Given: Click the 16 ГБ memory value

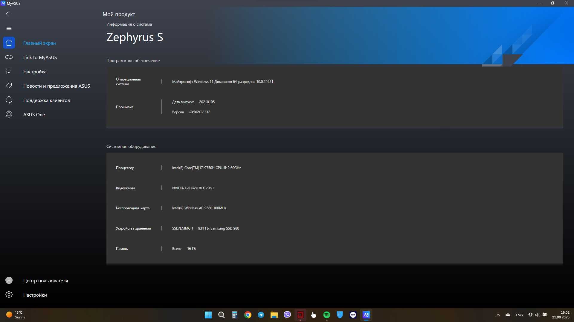Looking at the screenshot, I should [x=191, y=248].
